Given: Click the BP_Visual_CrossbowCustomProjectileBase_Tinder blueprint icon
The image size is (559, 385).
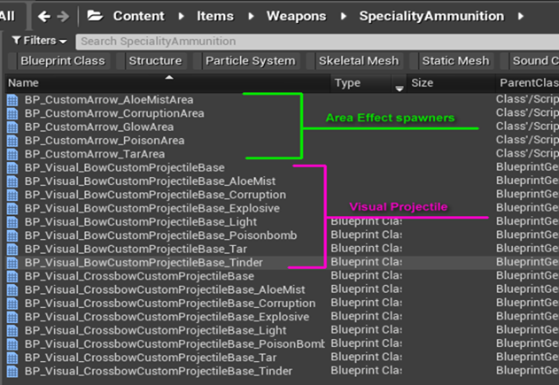Looking at the screenshot, I should pos(12,371).
